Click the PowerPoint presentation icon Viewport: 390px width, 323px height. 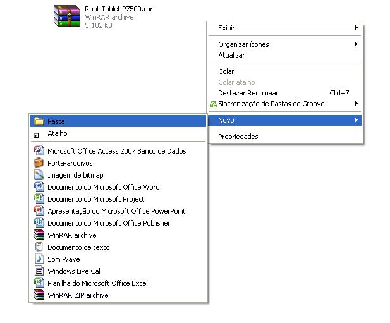coord(39,210)
